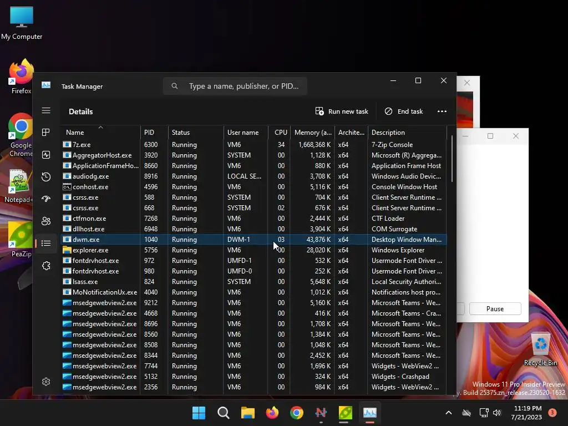
Task: Click the Windows Explorer description cell
Action: [398, 250]
